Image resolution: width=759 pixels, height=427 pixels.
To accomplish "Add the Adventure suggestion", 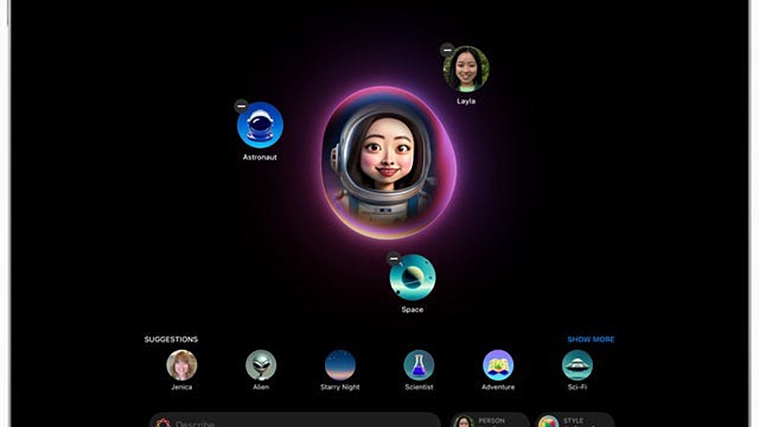I will (498, 365).
